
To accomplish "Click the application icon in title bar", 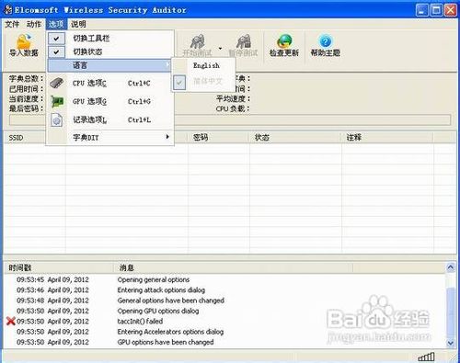I will coord(8,10).
